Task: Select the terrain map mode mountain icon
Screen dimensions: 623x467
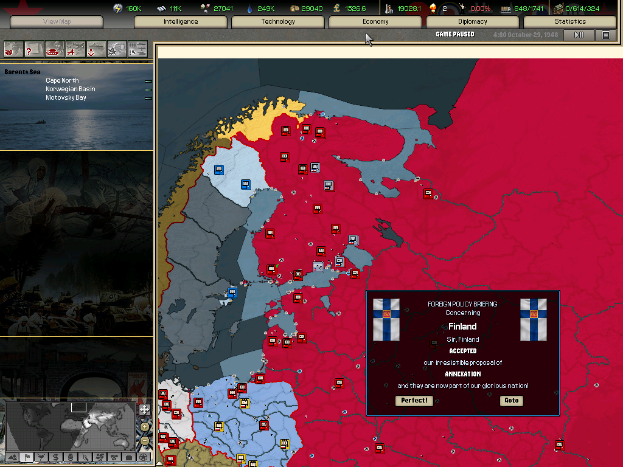Action: [12, 457]
